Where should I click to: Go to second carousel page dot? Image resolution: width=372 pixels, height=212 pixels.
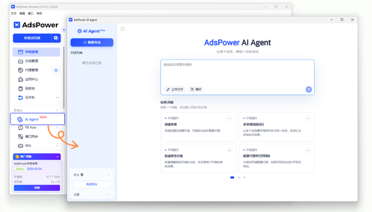[x=239, y=177]
